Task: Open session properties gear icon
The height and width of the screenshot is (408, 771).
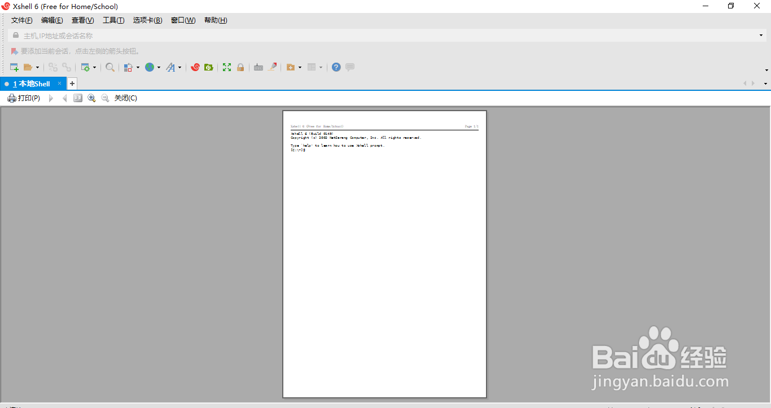Action: (85, 67)
